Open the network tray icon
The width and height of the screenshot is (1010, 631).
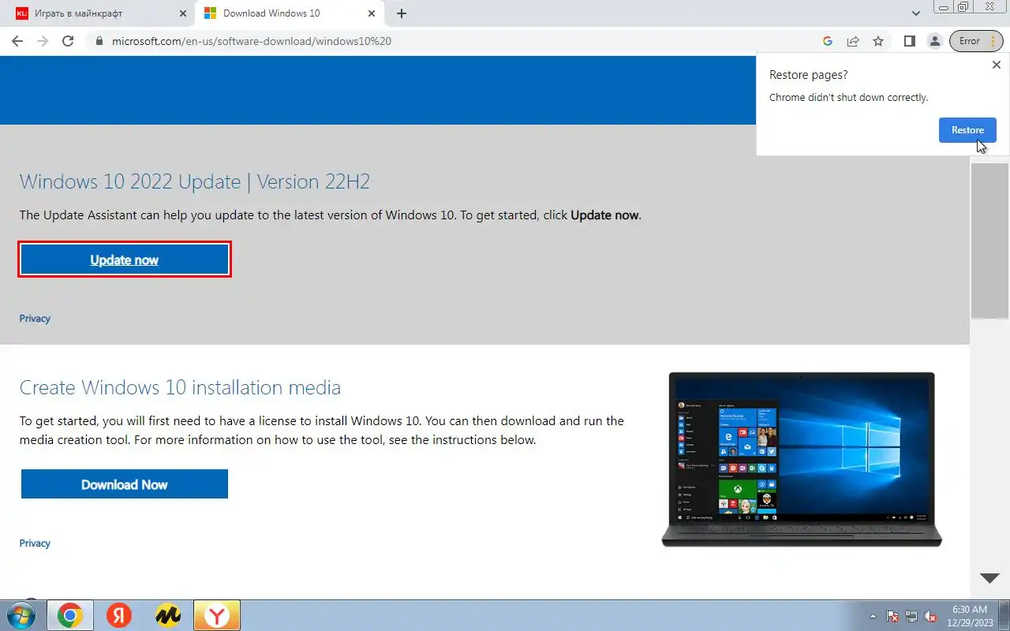911,616
